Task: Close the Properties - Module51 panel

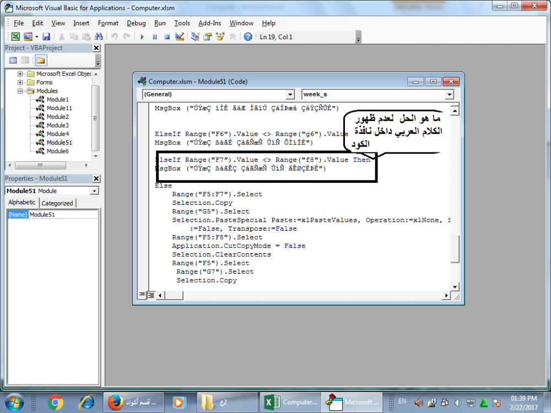Action: [96, 179]
